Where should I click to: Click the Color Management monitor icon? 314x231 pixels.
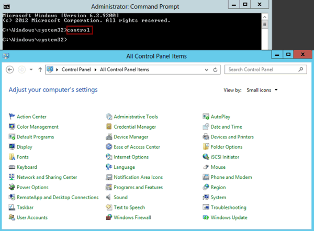point(12,126)
